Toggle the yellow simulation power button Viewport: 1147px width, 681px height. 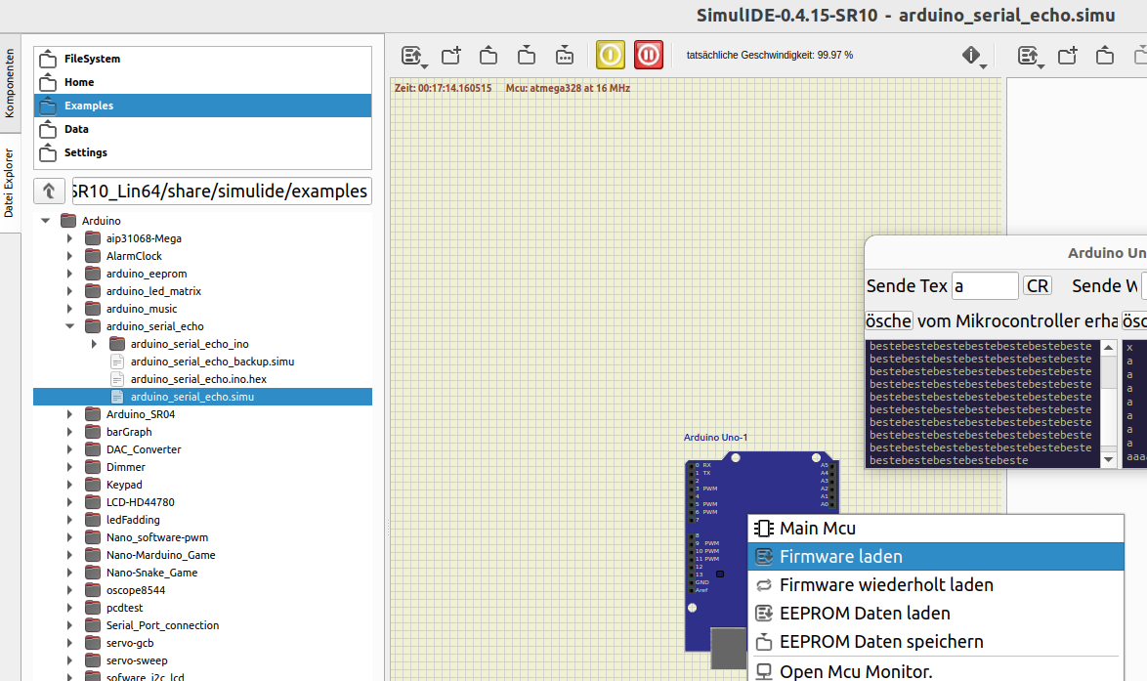(x=610, y=55)
